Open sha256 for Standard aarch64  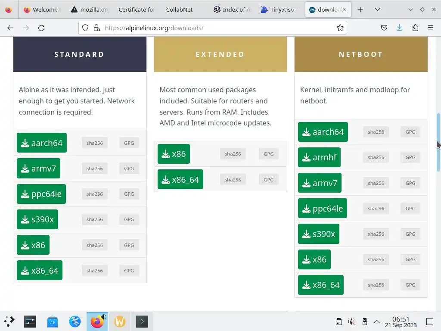pos(95,143)
